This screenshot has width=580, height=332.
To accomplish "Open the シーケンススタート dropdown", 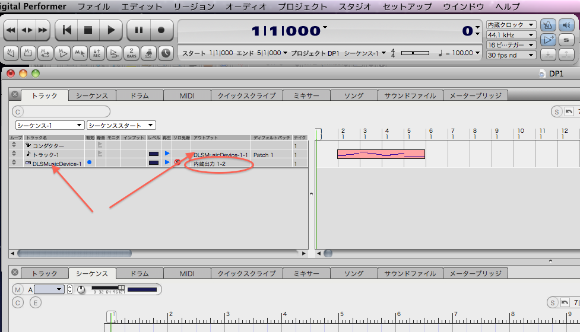I will pos(121,126).
